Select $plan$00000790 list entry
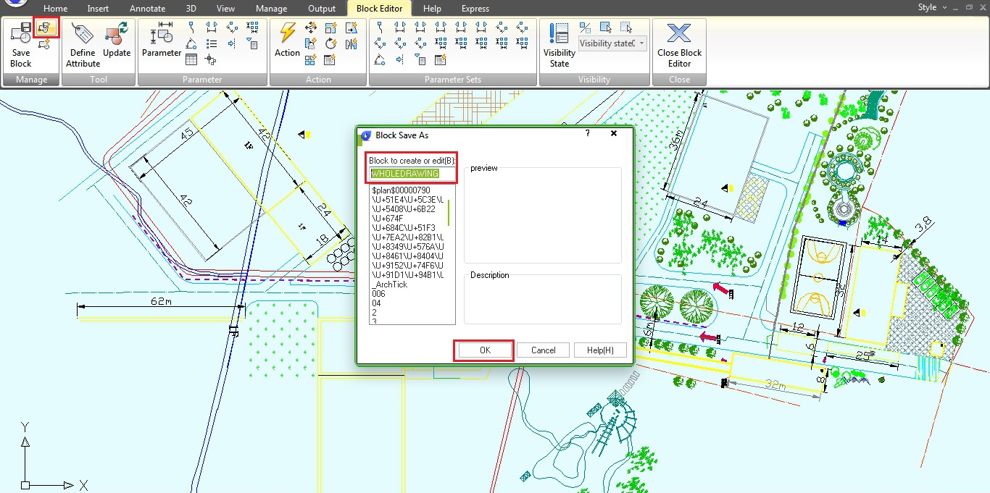 [401, 190]
